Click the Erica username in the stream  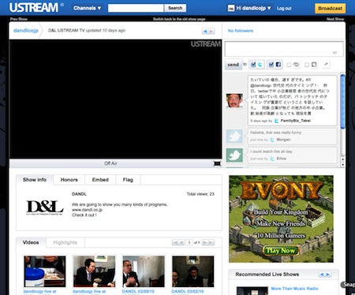click(281, 159)
